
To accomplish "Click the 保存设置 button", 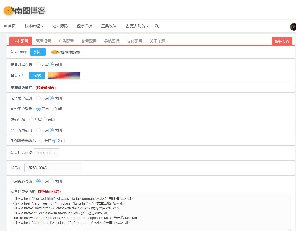I will click(282, 41).
